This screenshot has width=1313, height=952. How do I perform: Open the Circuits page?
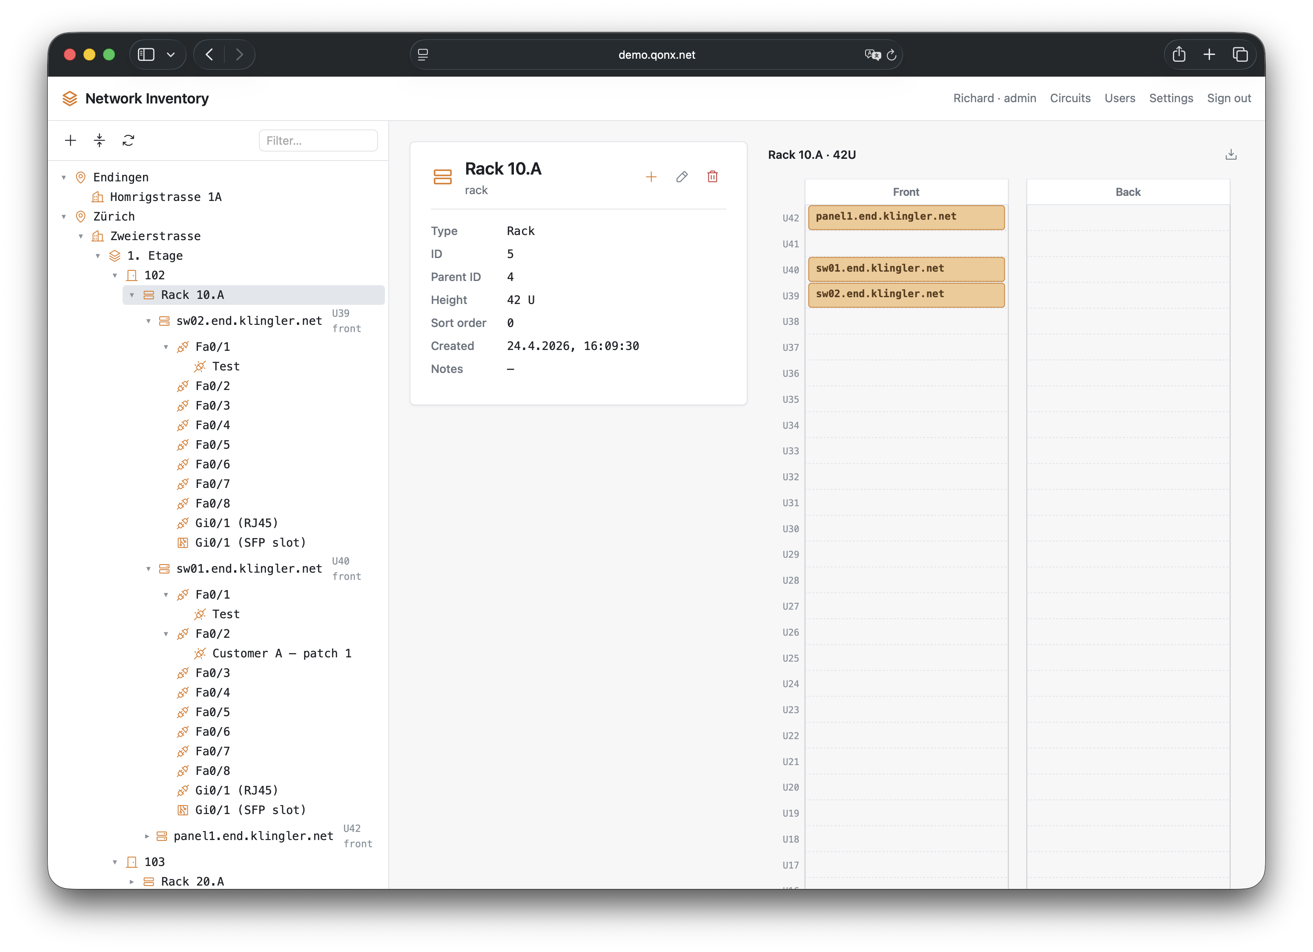(x=1070, y=98)
